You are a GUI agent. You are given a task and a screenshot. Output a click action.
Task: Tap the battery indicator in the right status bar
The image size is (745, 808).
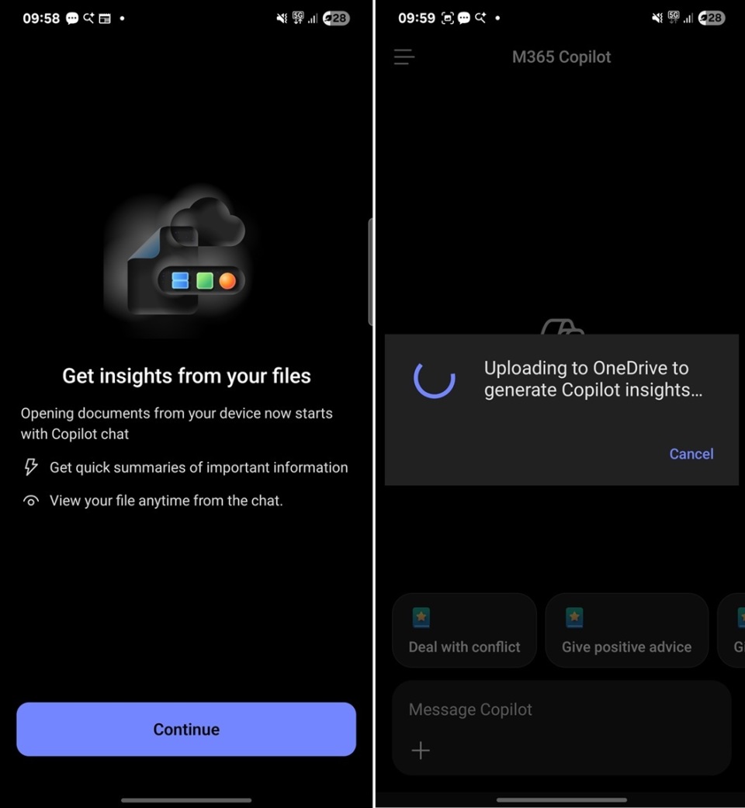coord(712,18)
